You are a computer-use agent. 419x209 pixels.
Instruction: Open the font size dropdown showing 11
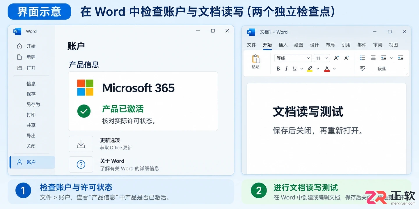pyautogui.click(x=322, y=58)
